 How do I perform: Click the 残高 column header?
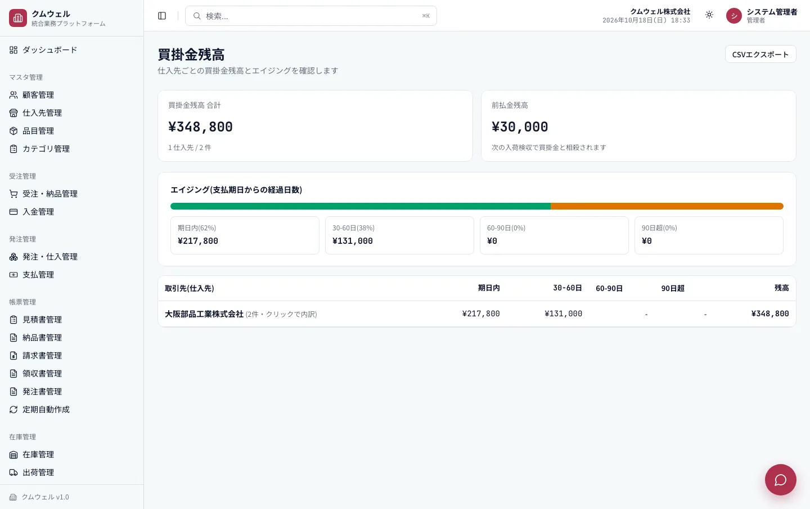782,288
